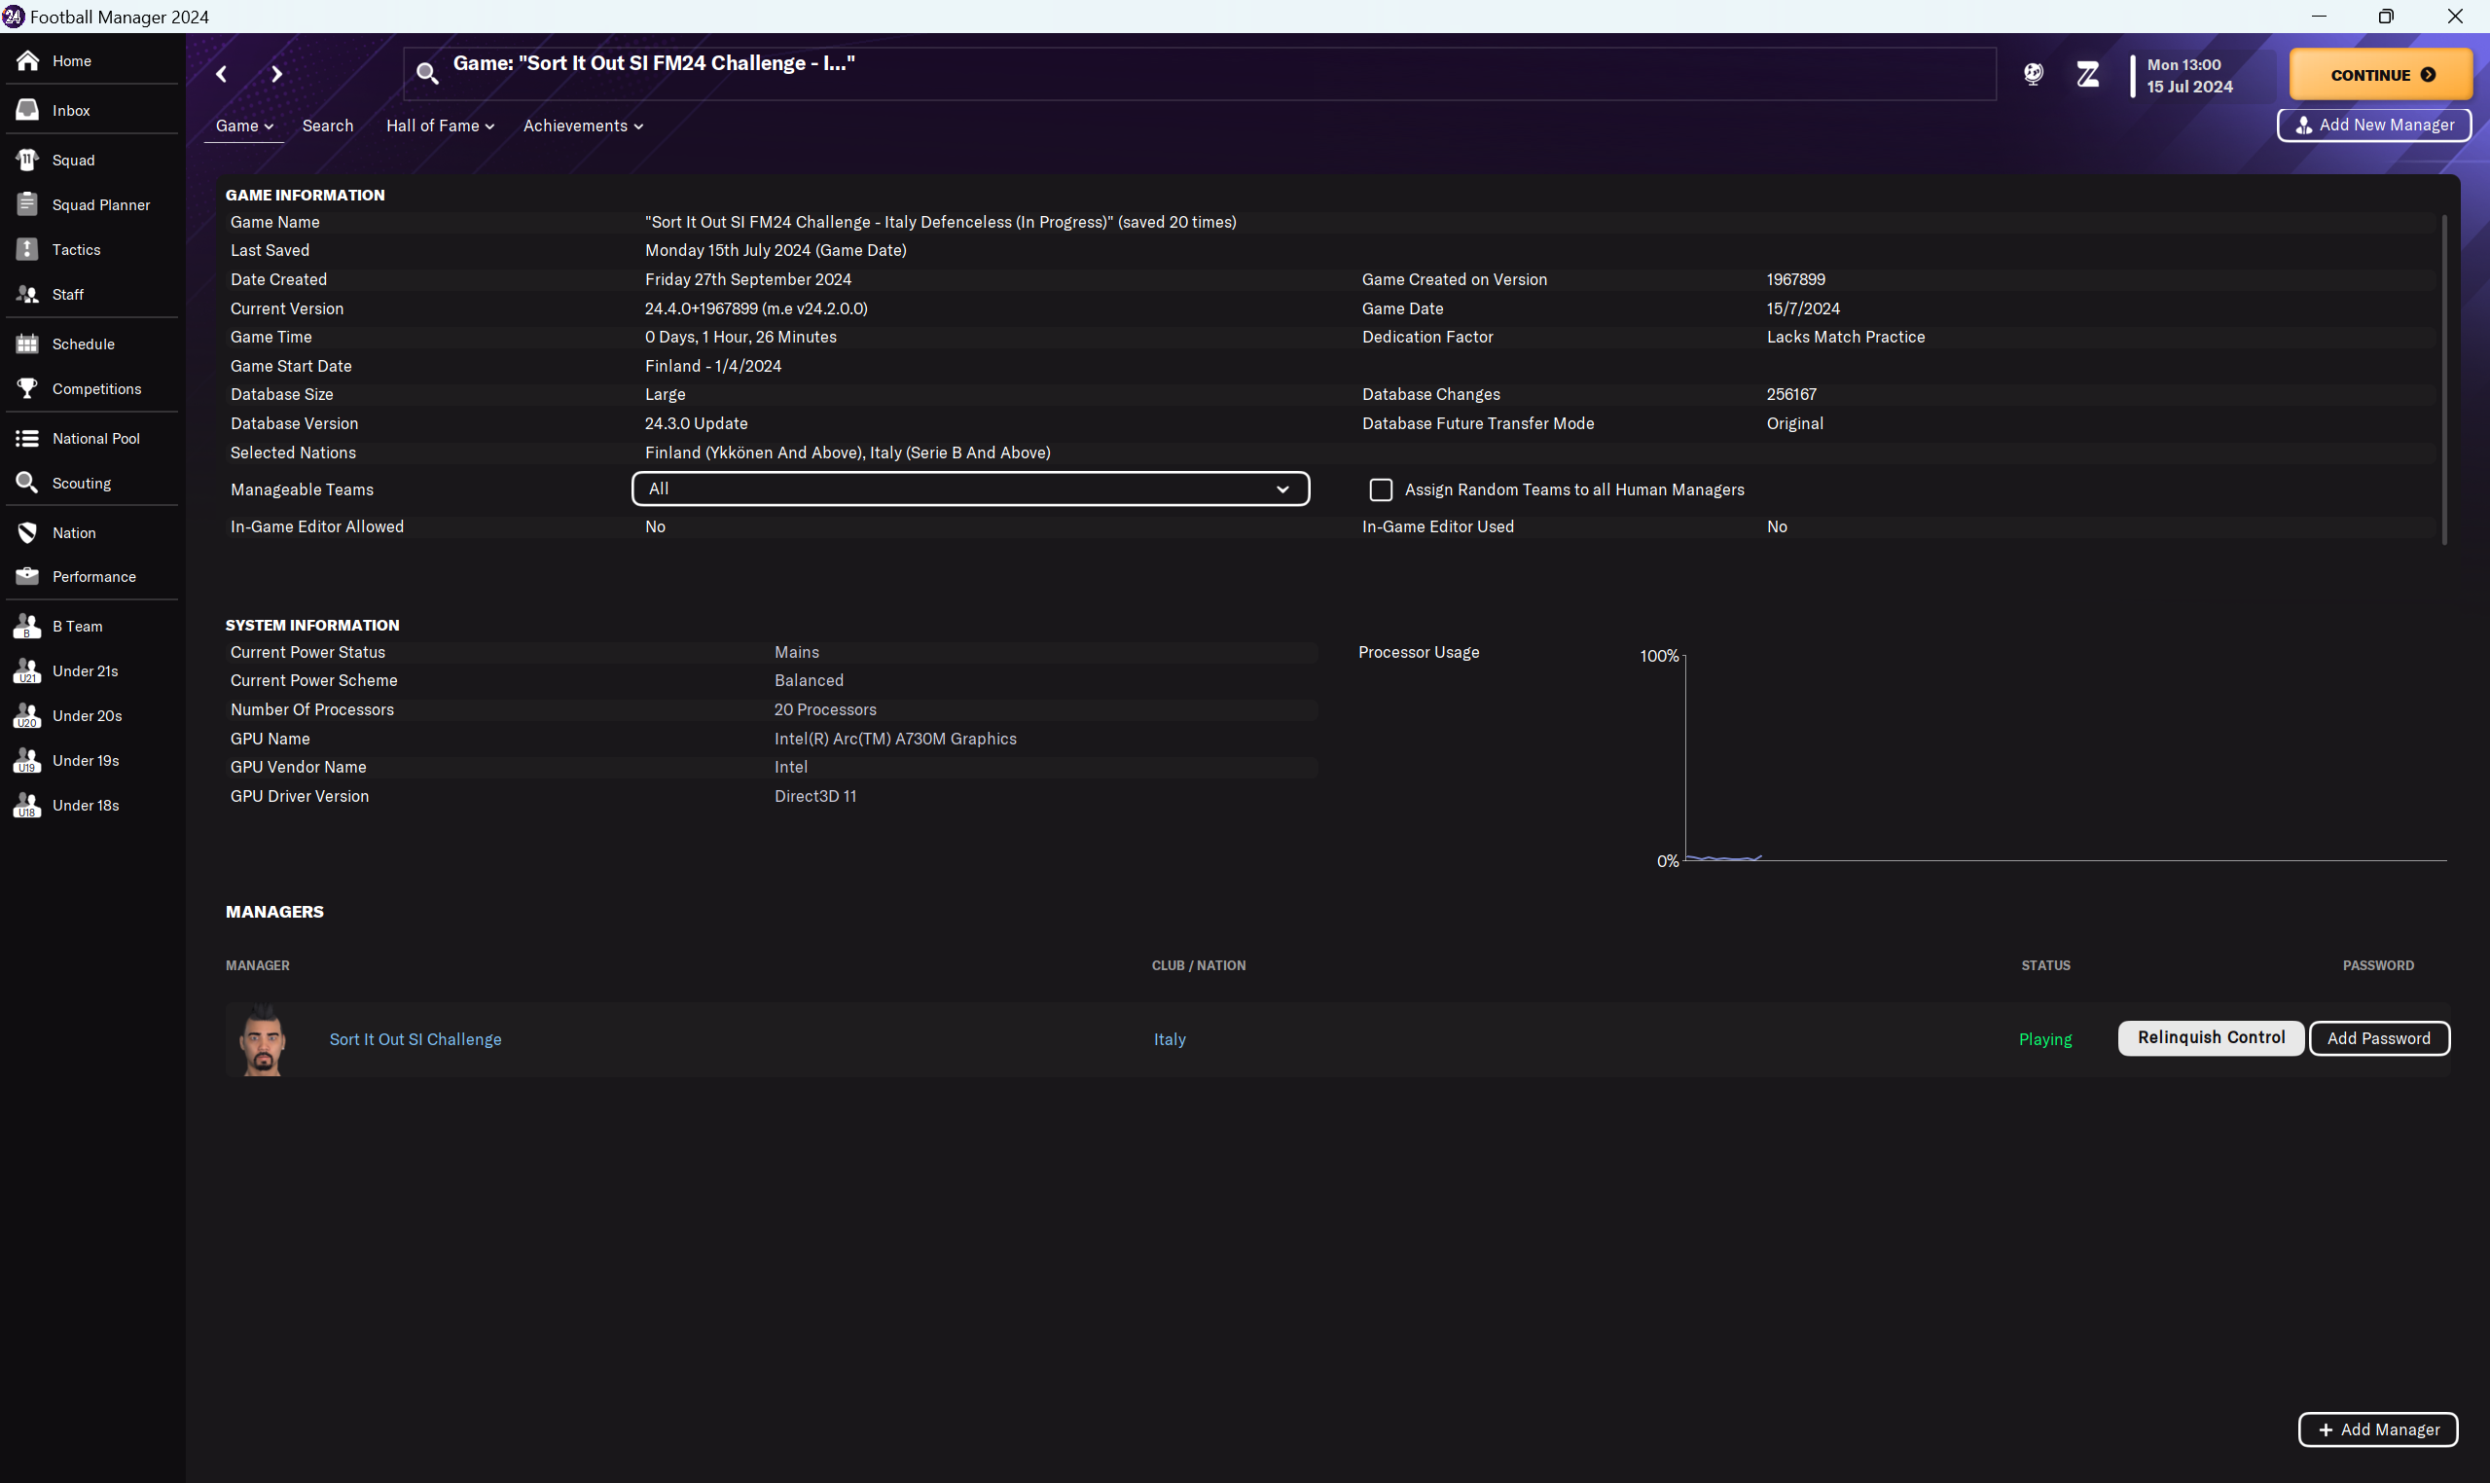Open Sort It Out SI Challenge manager link
Screen dimensions: 2490x1483
(x=415, y=1039)
